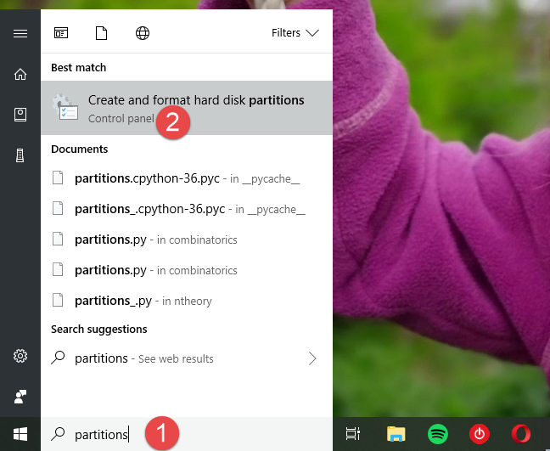Go to Home in the search sidebar

(x=20, y=74)
